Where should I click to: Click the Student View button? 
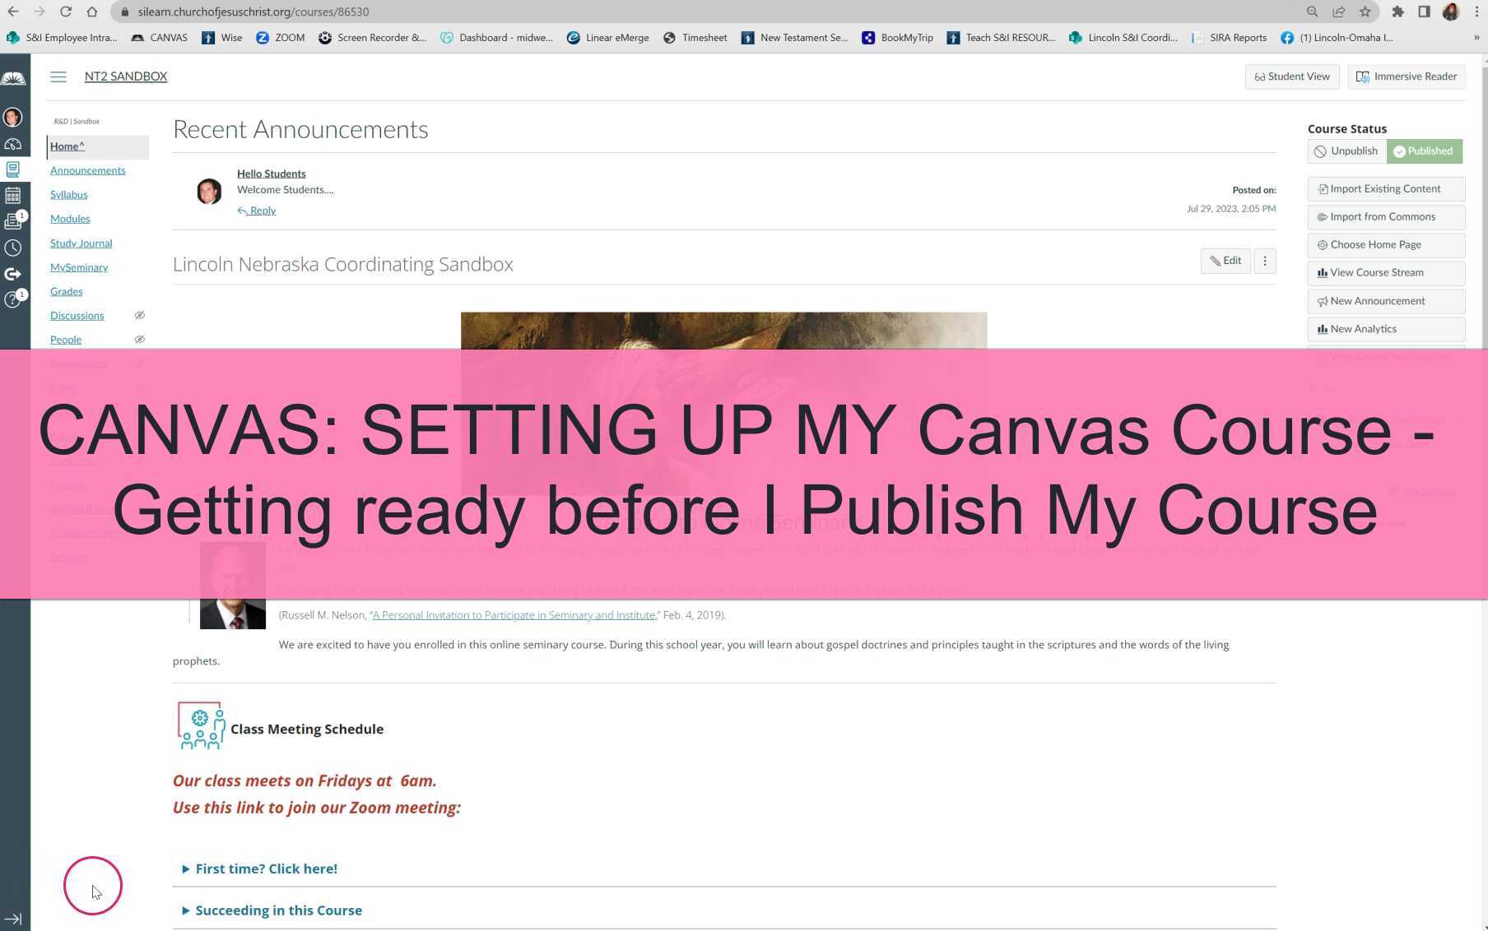click(1291, 76)
